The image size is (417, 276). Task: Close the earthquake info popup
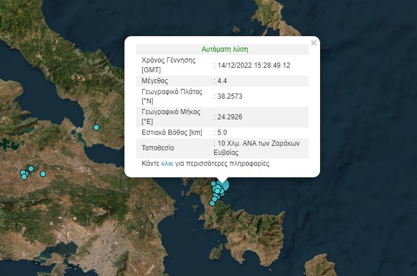coord(313,43)
